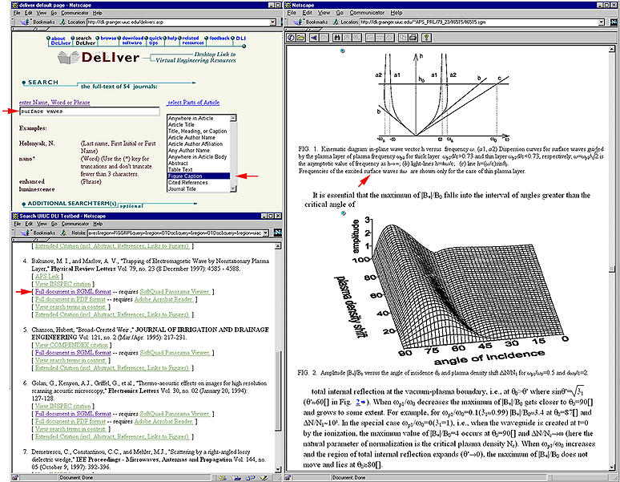Click the open-folder icon in Panorama toolbar
Image resolution: width=620 pixels, height=482 pixels.
300,38
